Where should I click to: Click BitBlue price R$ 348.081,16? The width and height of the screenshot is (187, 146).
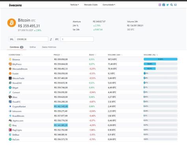click(61, 135)
